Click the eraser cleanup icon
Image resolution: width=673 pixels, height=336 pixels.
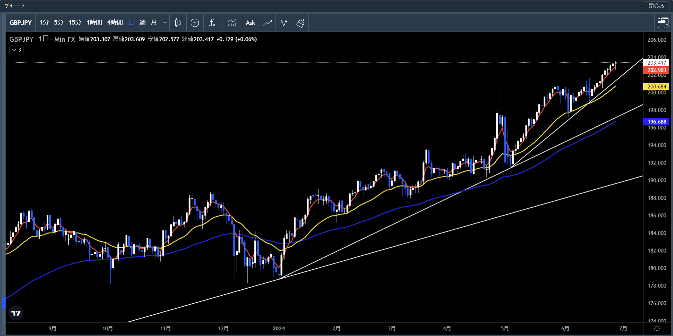[x=300, y=23]
